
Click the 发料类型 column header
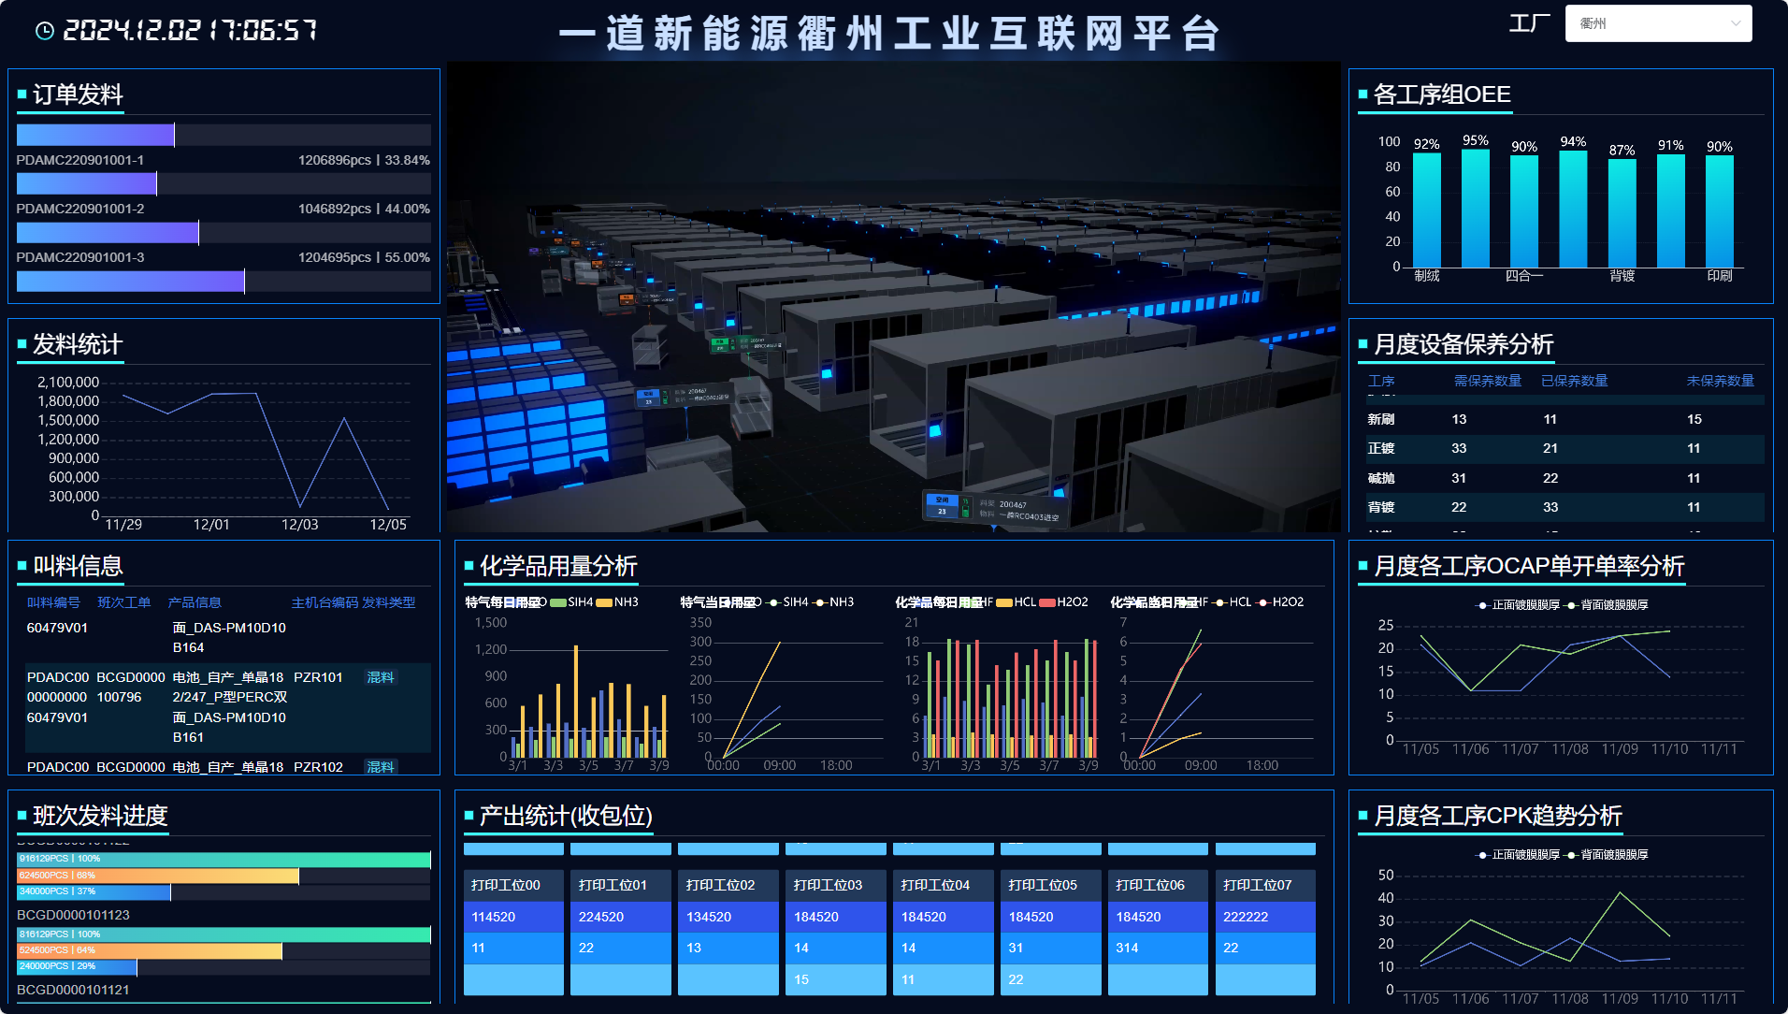(389, 602)
